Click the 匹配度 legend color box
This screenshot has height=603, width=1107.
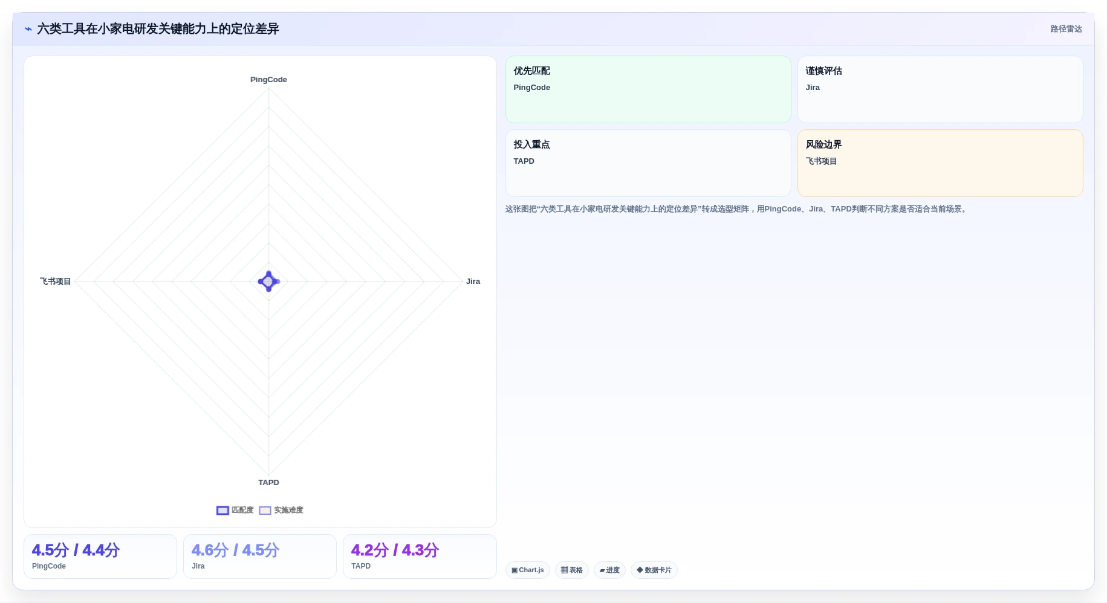tap(222, 511)
